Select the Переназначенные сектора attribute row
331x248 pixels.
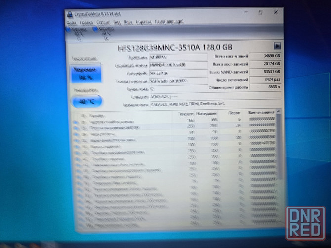[x=174, y=126]
